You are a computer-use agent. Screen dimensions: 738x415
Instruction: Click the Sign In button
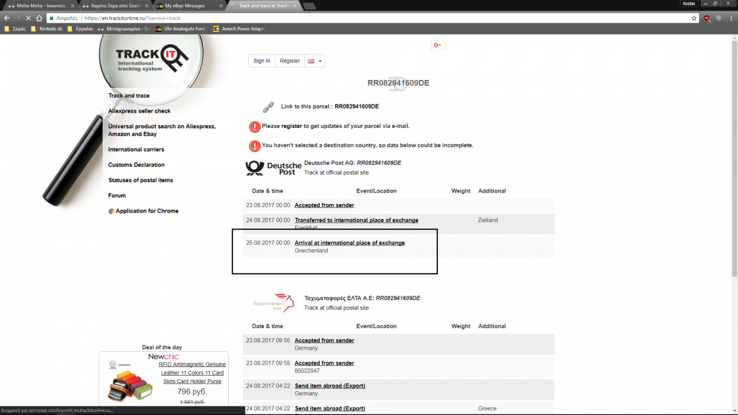[x=262, y=61]
